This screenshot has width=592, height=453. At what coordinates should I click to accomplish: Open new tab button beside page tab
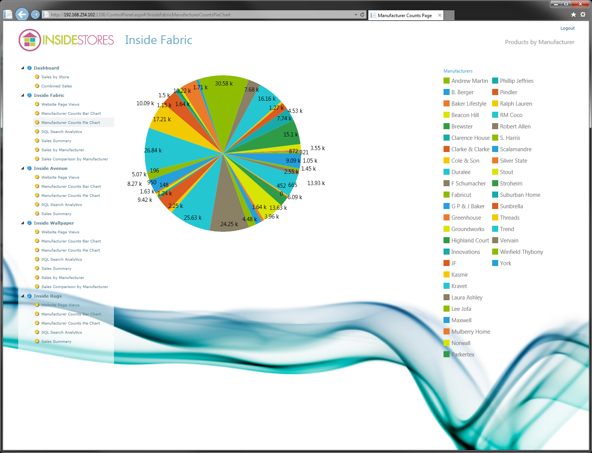click(449, 16)
